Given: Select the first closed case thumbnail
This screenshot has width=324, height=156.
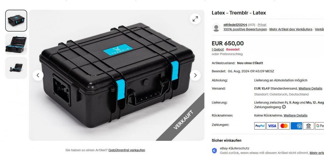Looking at the screenshot, I should (16, 21).
